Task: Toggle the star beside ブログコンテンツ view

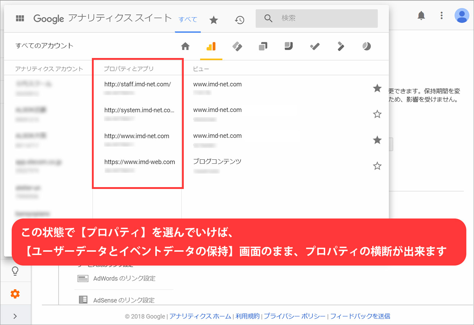Action: click(x=377, y=166)
